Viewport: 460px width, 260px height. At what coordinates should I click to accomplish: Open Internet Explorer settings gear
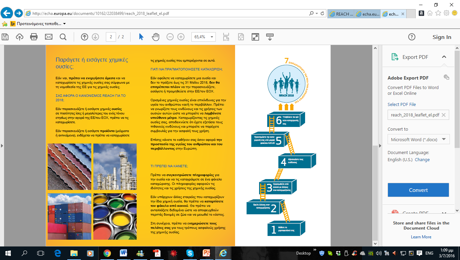[x=446, y=13]
